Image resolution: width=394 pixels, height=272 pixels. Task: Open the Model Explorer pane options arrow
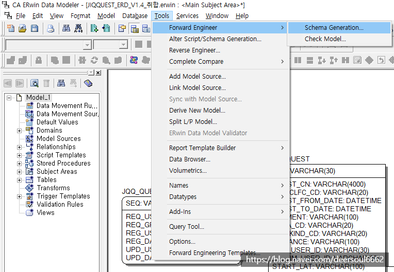pos(91,72)
